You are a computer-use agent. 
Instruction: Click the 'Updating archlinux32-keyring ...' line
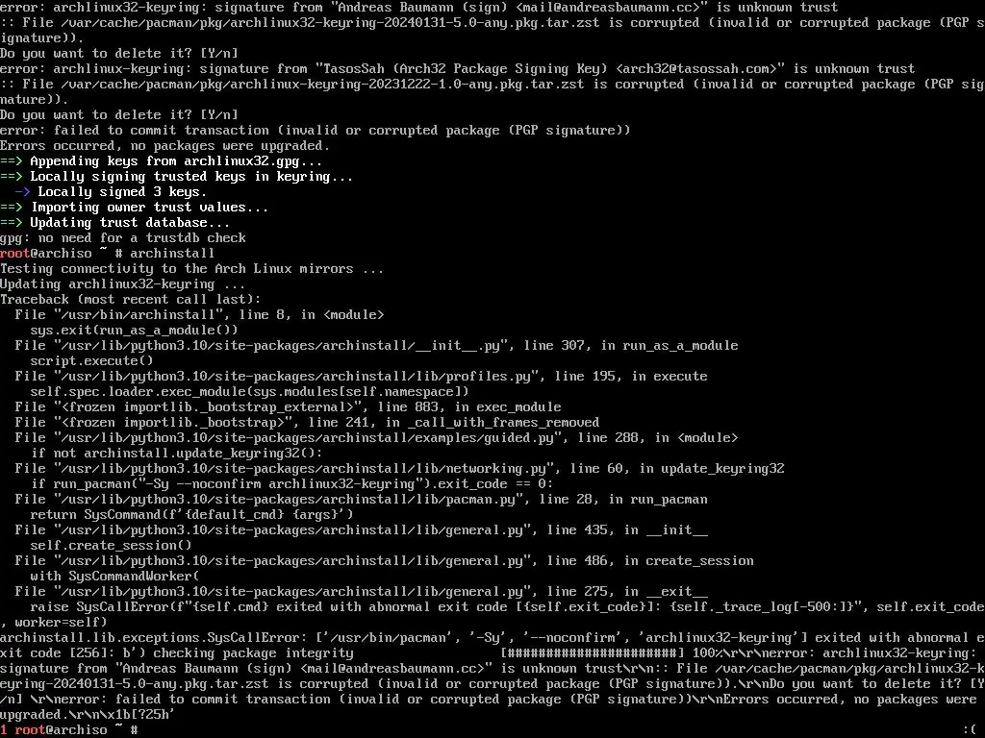(122, 284)
